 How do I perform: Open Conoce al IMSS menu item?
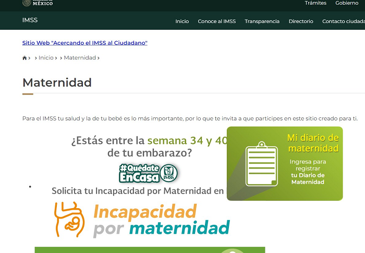click(x=217, y=21)
